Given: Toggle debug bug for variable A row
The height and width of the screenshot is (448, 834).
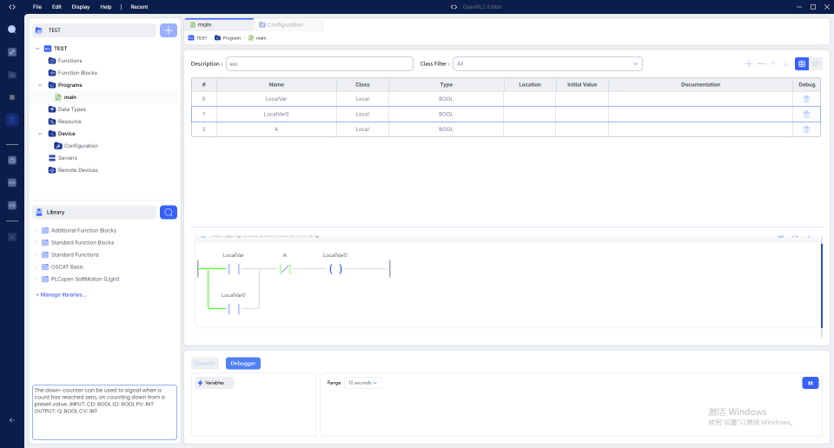Looking at the screenshot, I should coord(806,129).
